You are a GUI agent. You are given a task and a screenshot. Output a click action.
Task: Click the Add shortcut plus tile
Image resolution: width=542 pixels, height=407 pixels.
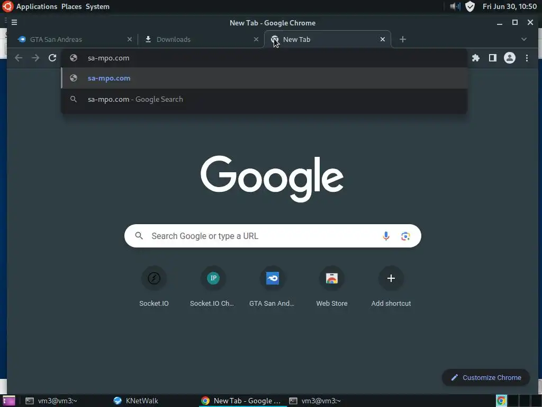[x=391, y=287]
